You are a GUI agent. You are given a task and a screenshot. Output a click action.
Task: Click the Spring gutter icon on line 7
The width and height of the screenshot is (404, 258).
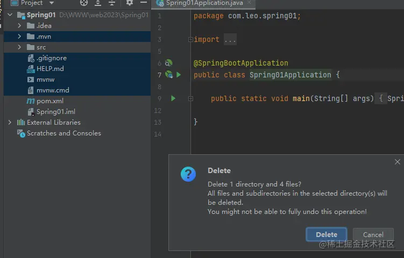(x=169, y=75)
